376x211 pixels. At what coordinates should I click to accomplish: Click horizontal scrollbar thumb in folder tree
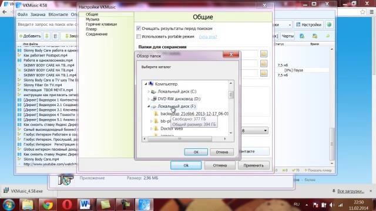coord(180,138)
